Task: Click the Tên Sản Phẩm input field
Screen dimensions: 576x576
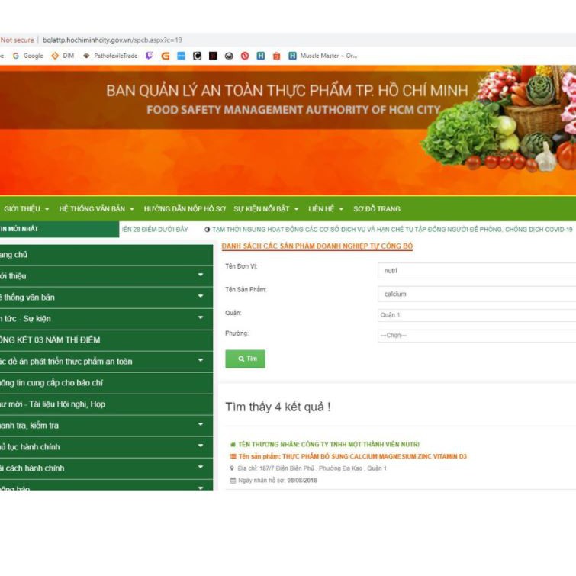Action: 476,294
